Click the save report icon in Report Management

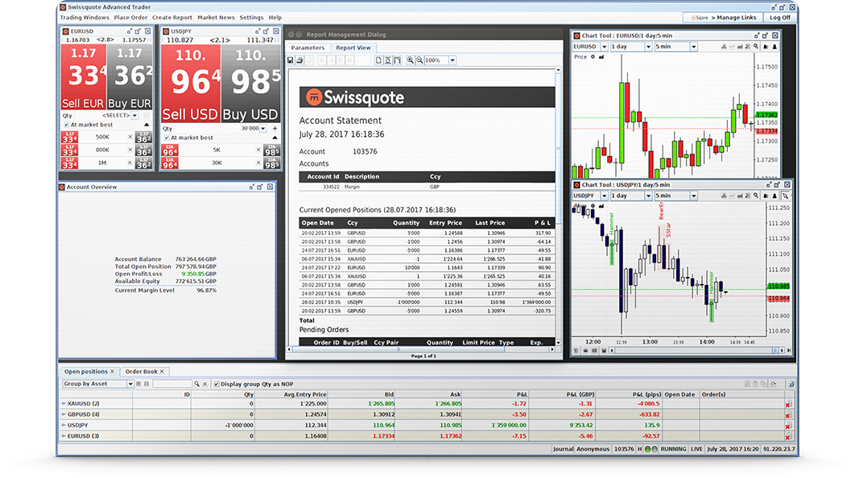(290, 60)
